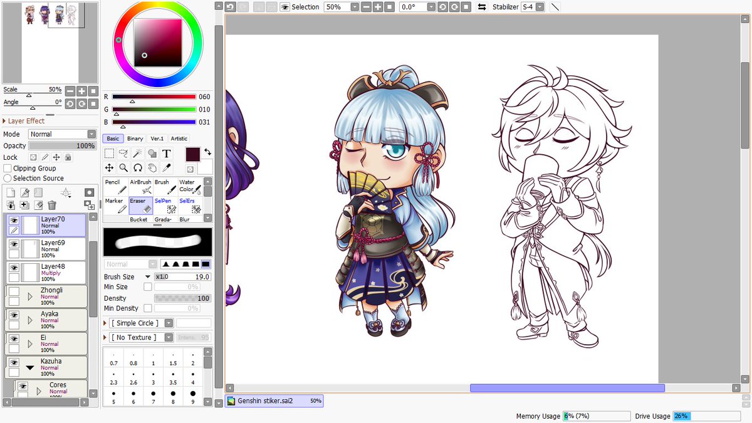Pick brush size preset 3.5
The width and height of the screenshot is (752, 423).
coord(173,379)
